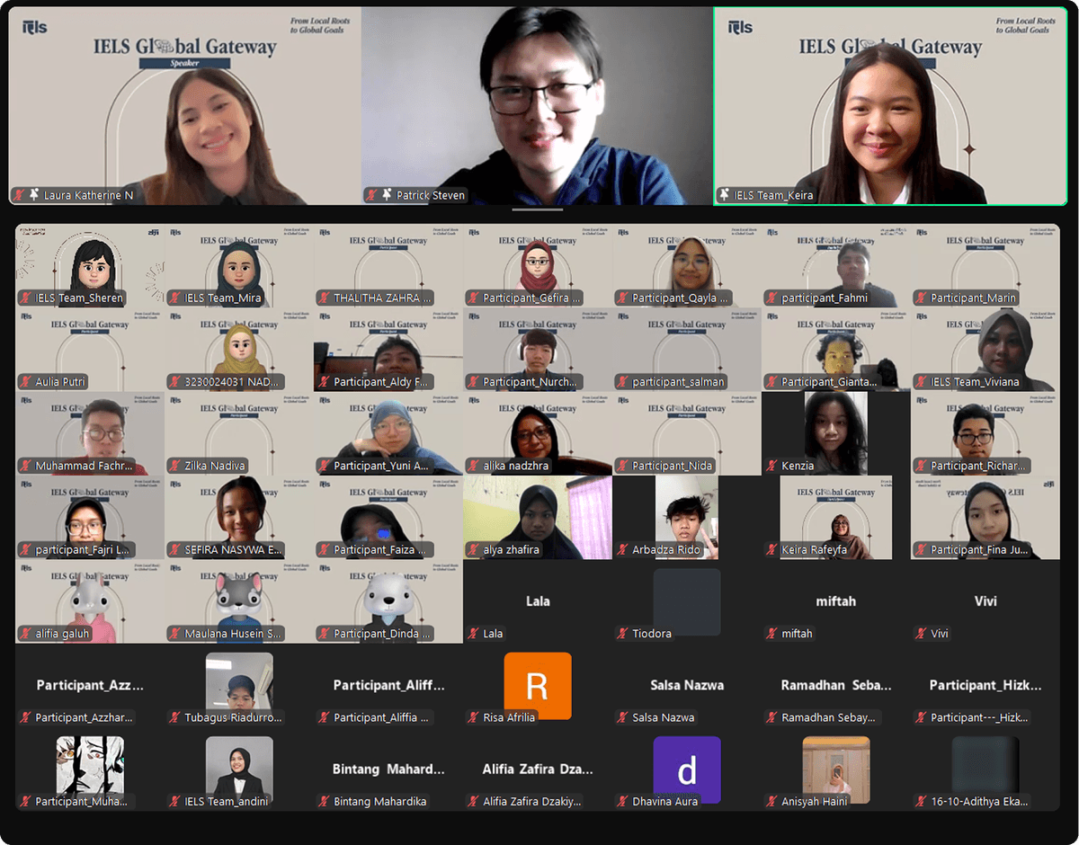Click the pin icon next to IELS Team_Keira
Image resolution: width=1079 pixels, height=845 pixels.
coord(725,195)
